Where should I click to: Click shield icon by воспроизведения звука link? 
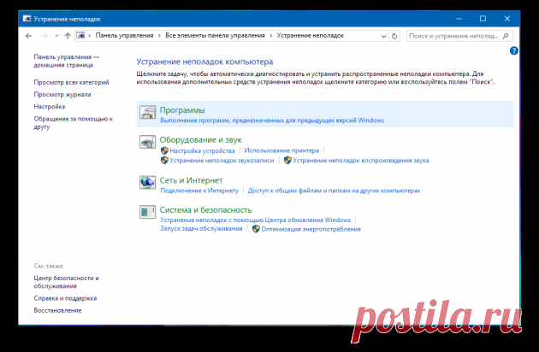tap(287, 160)
